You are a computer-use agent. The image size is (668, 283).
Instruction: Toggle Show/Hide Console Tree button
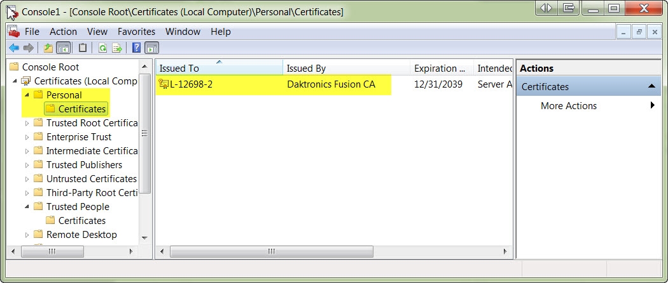click(63, 48)
